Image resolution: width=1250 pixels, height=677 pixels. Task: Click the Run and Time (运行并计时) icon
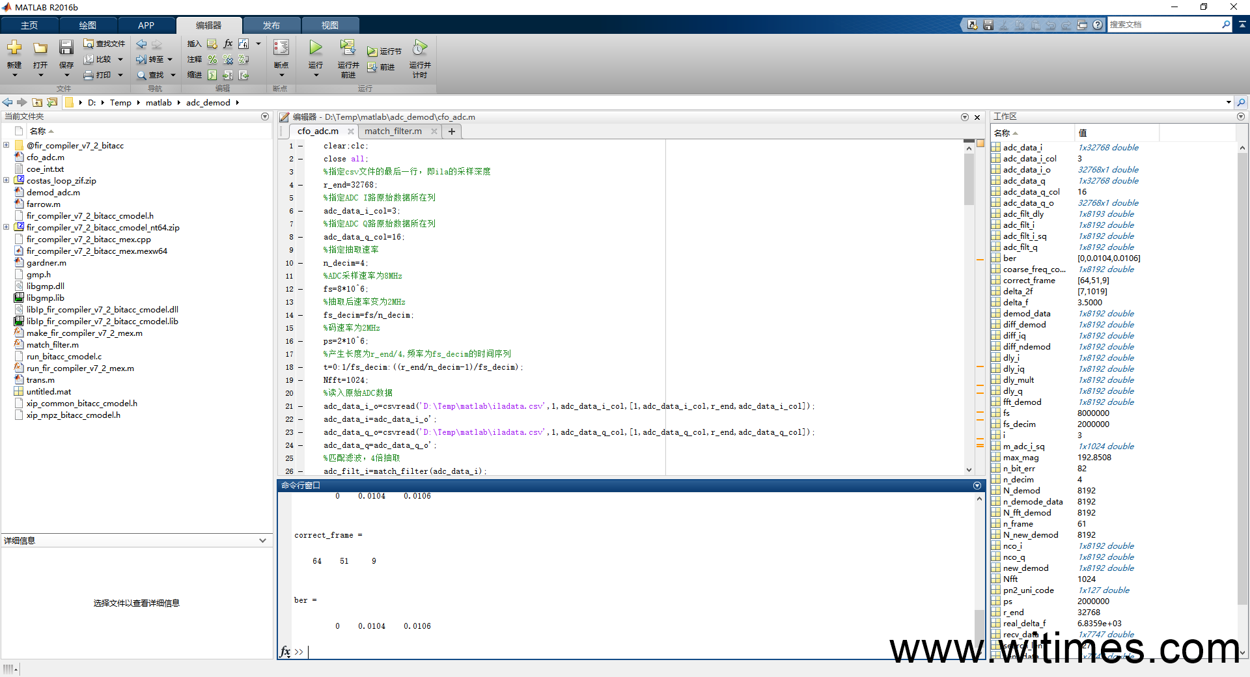(420, 48)
